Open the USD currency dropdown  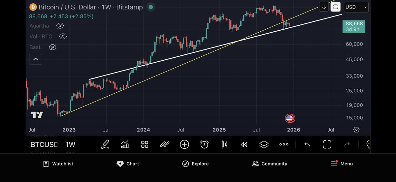pyautogui.click(x=356, y=7)
